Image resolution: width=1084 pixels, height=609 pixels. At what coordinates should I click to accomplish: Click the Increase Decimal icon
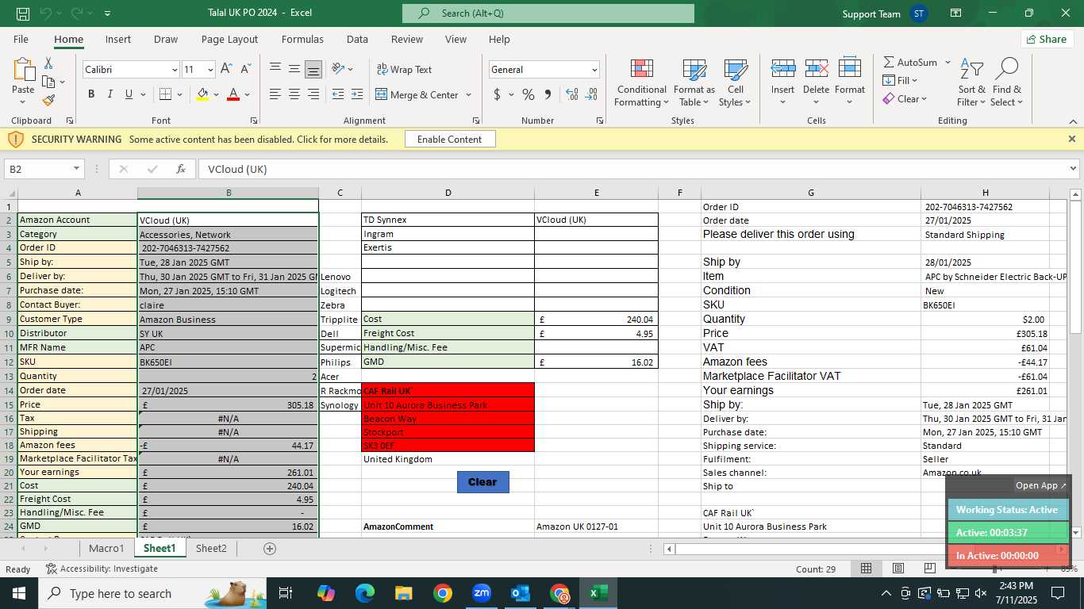tap(572, 94)
